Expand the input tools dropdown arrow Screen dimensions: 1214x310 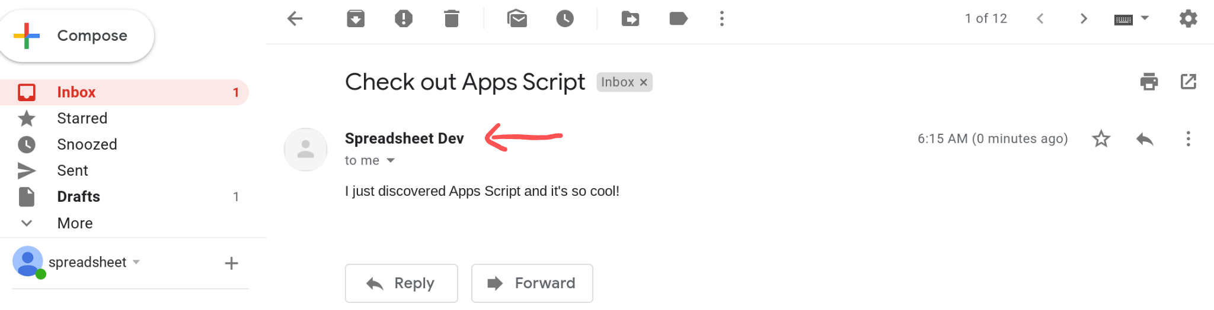click(x=1145, y=18)
